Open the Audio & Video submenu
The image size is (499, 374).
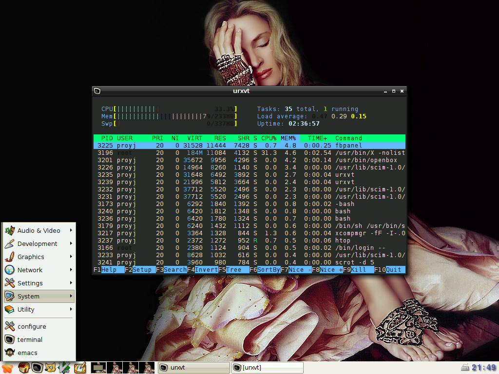click(39, 230)
